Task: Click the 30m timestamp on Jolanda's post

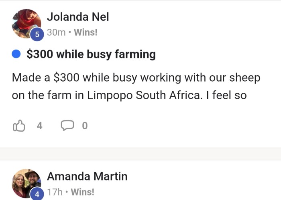Action: click(56, 32)
